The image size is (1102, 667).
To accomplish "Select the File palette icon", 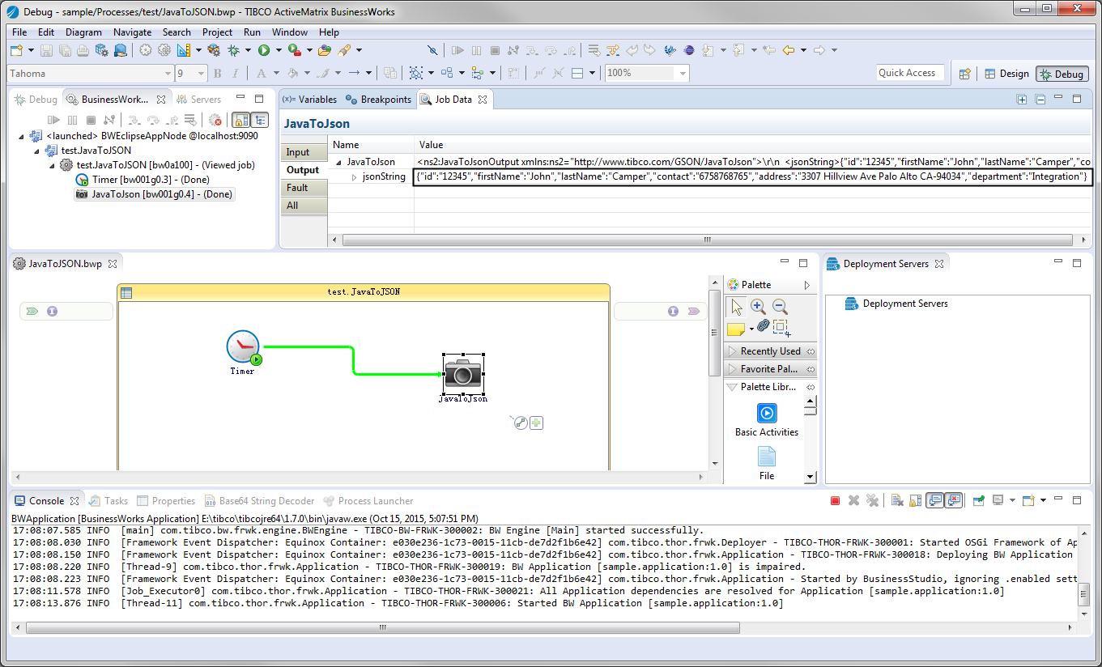I will 766,457.
